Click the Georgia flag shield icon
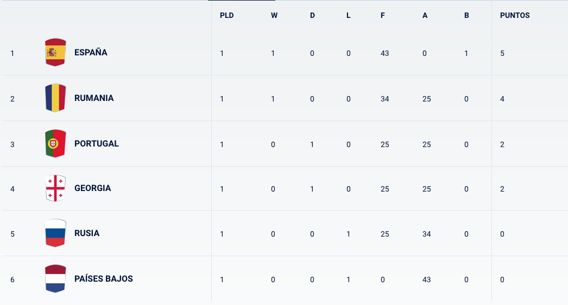The height and width of the screenshot is (305, 568). click(x=55, y=188)
